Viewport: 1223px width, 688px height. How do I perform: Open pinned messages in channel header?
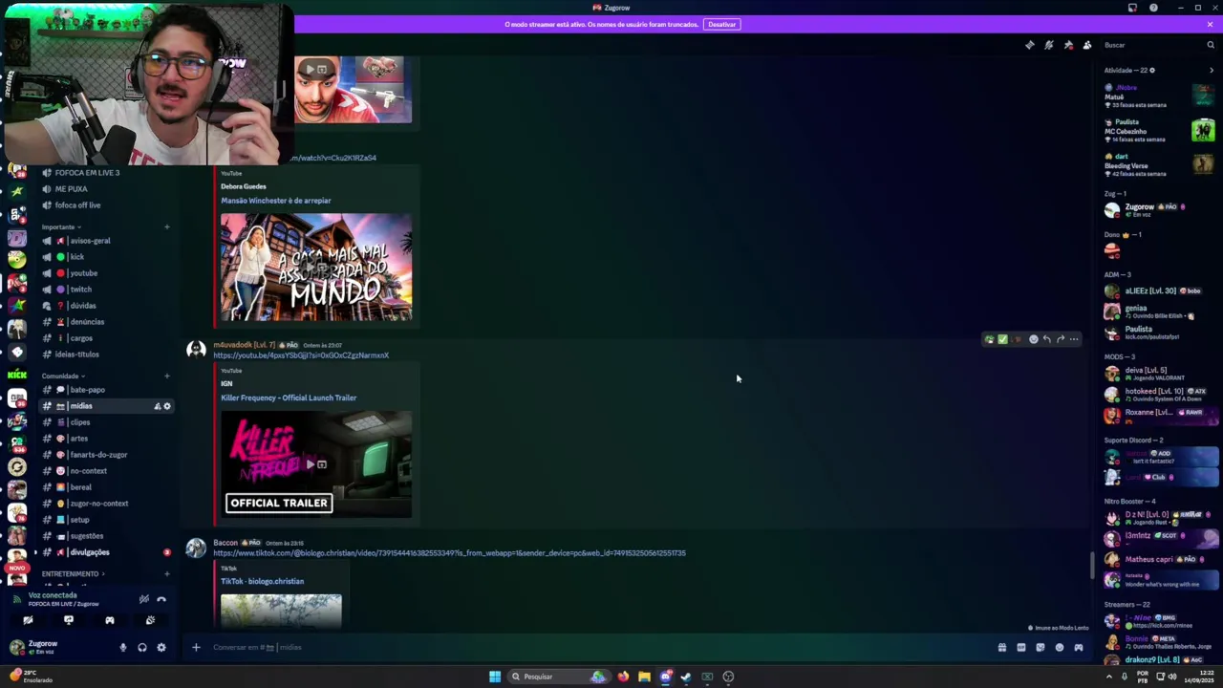(x=1068, y=45)
